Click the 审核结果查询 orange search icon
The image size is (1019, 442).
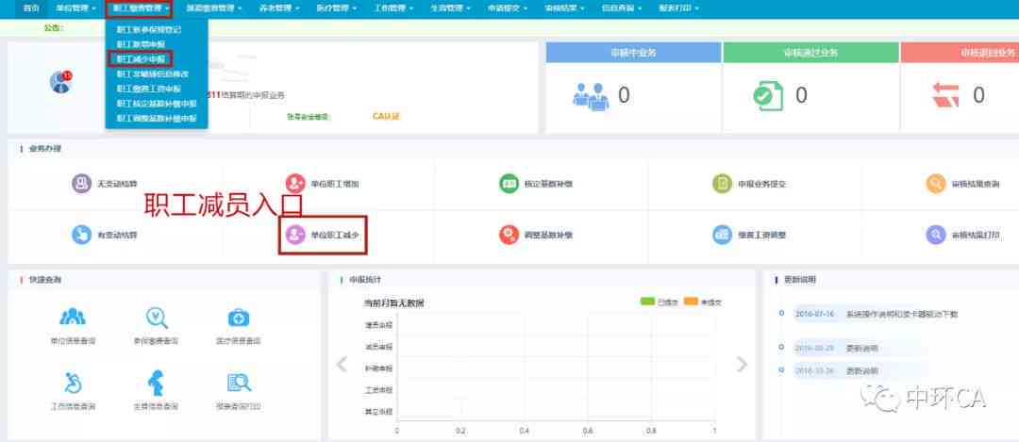pyautogui.click(x=936, y=184)
